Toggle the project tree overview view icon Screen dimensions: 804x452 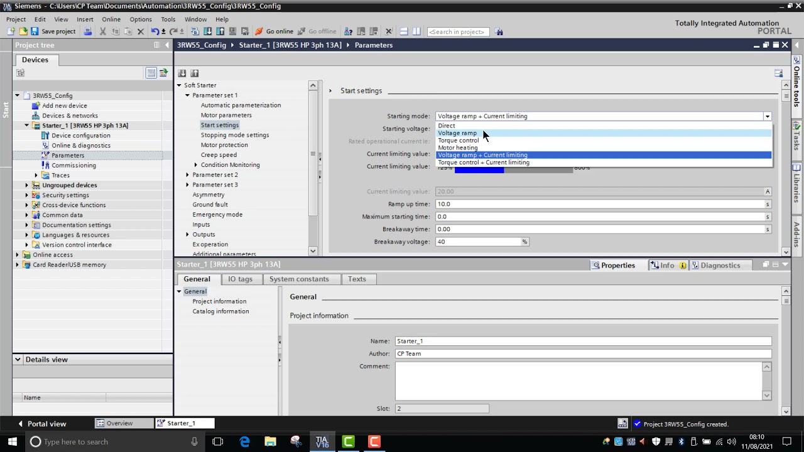(x=151, y=73)
